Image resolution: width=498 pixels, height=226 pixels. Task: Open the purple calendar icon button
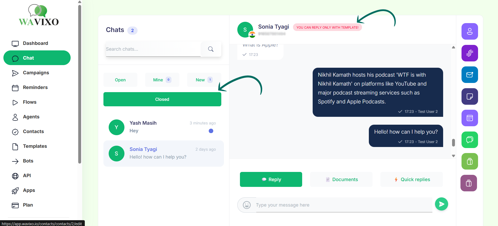(470, 118)
